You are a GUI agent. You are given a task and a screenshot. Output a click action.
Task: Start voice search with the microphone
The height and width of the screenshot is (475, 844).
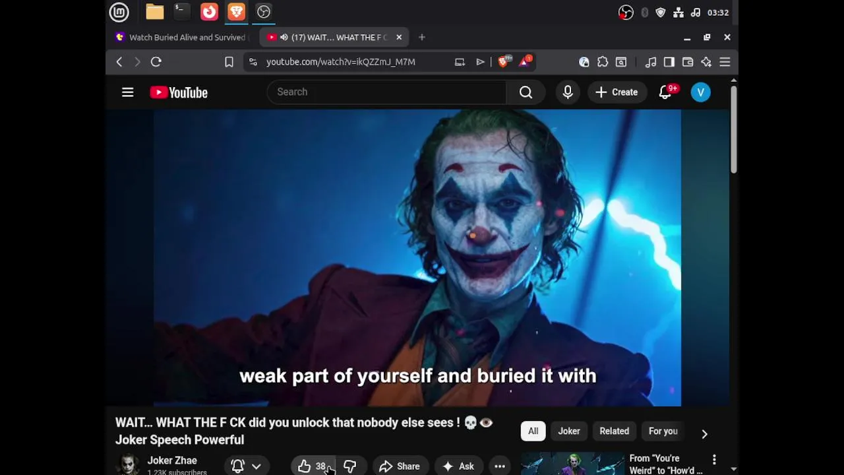pos(568,92)
